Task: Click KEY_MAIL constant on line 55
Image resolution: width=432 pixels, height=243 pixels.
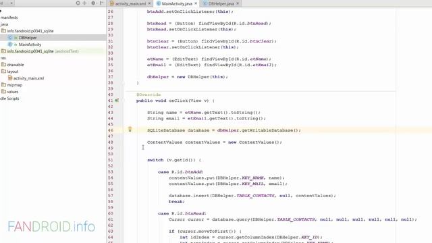Action: (x=252, y=184)
